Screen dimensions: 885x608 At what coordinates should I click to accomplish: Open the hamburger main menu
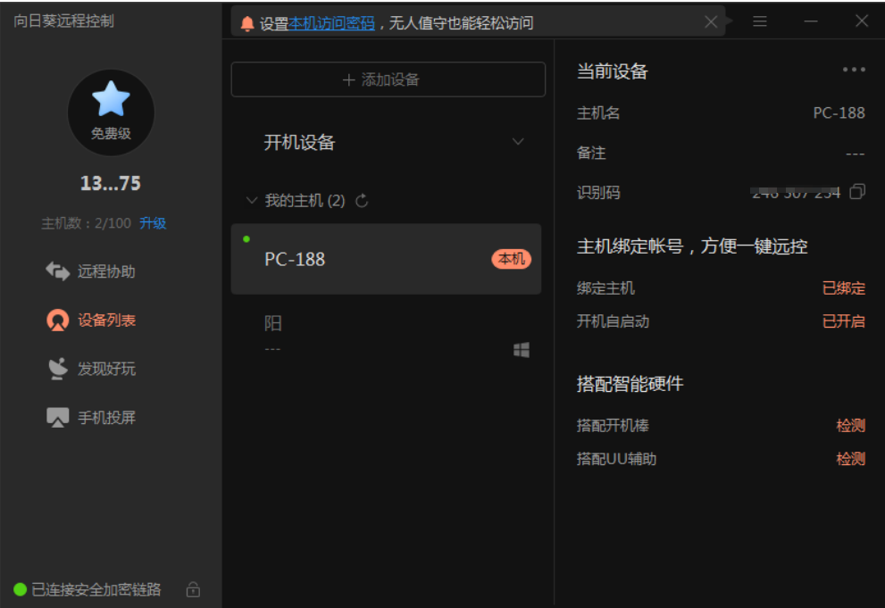coord(760,21)
